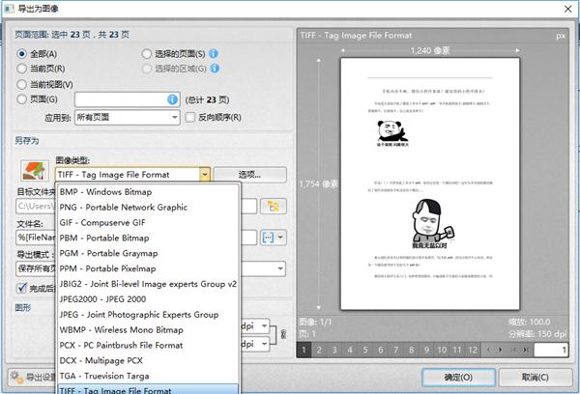The image size is (580, 394).
Task: Close the 导出为图像 dialog with X
Action: (x=567, y=9)
